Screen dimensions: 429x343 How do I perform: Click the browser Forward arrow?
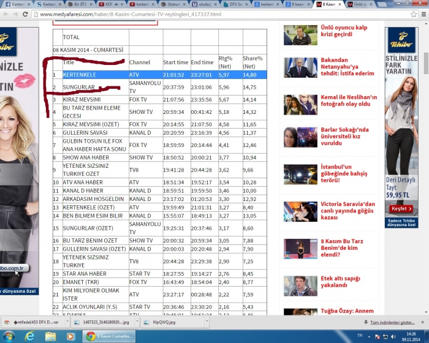[x=15, y=14]
